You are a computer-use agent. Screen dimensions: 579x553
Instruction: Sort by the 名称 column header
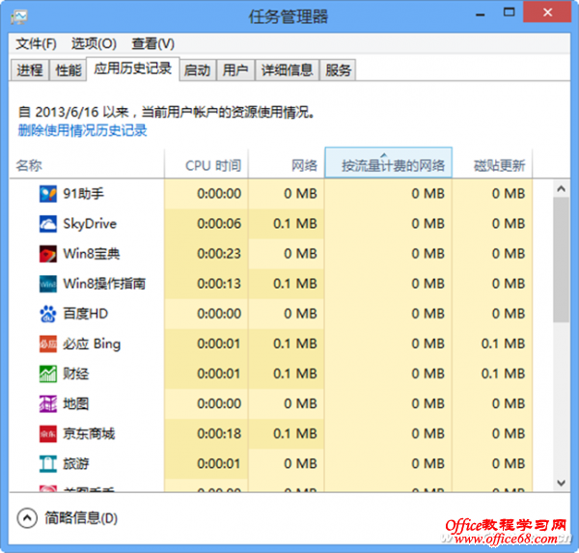click(87, 165)
